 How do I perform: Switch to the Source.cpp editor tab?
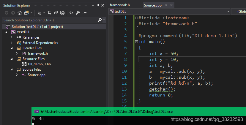click(153, 5)
